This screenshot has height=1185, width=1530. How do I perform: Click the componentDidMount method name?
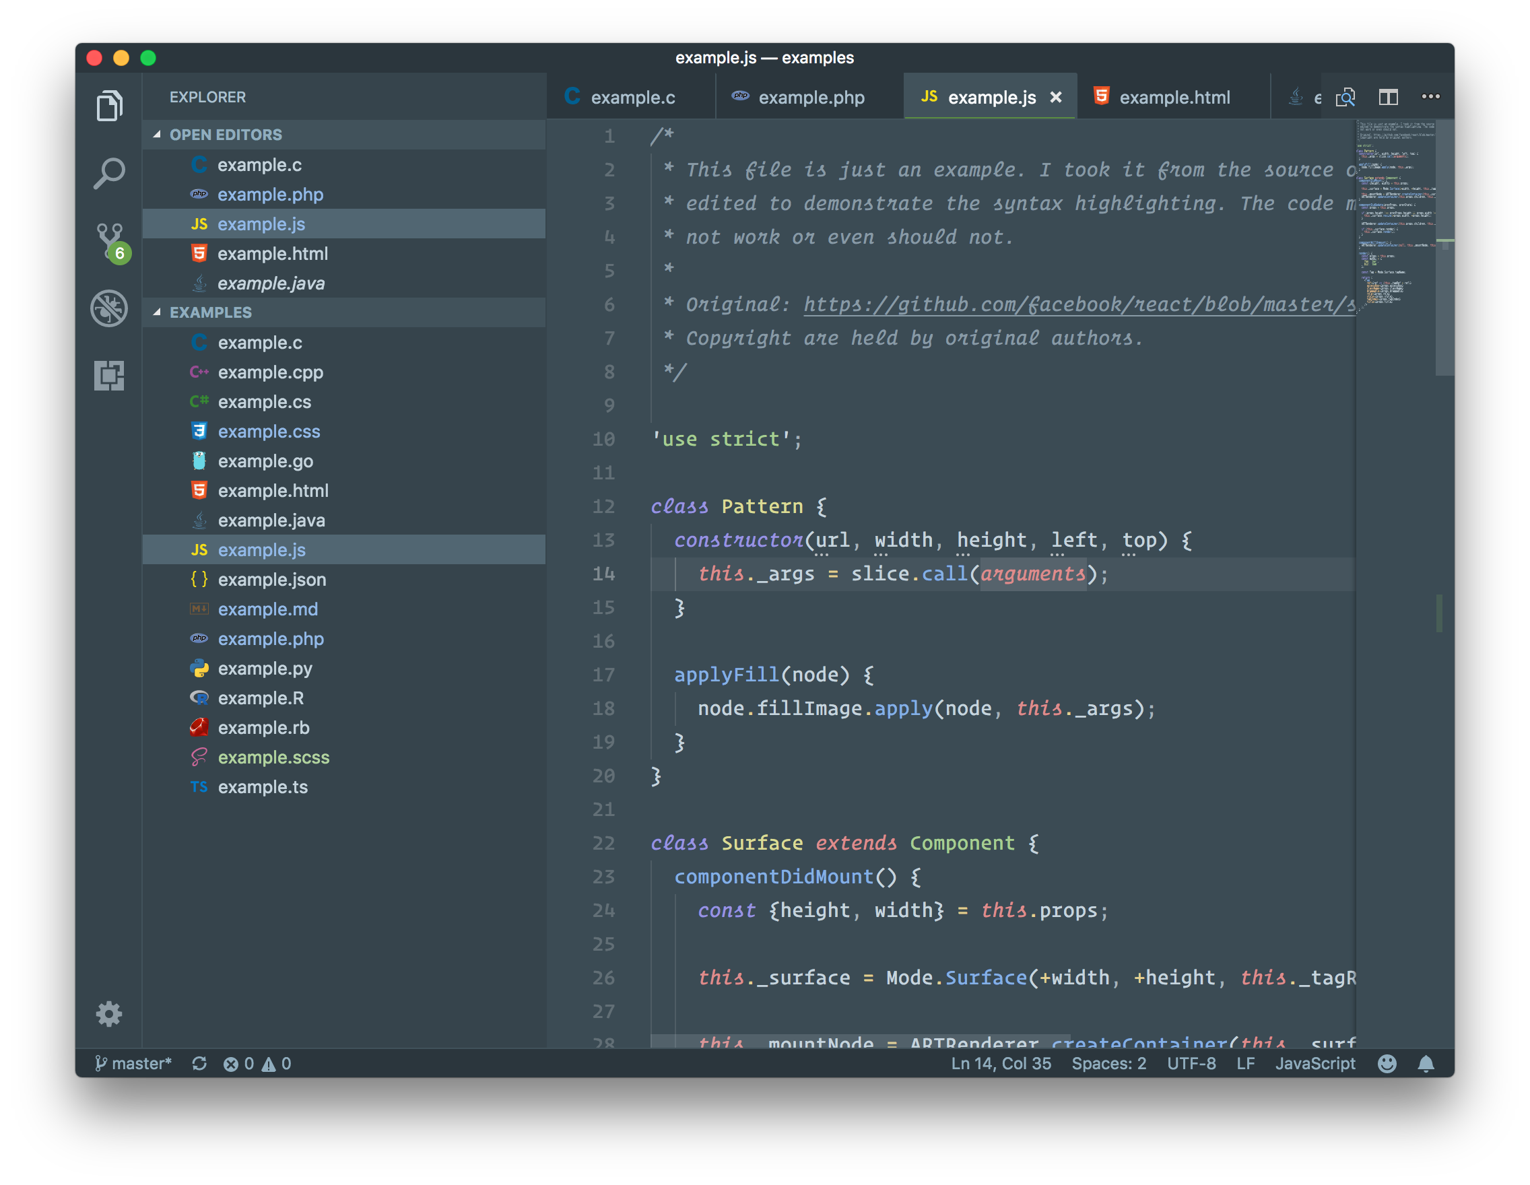coord(773,877)
